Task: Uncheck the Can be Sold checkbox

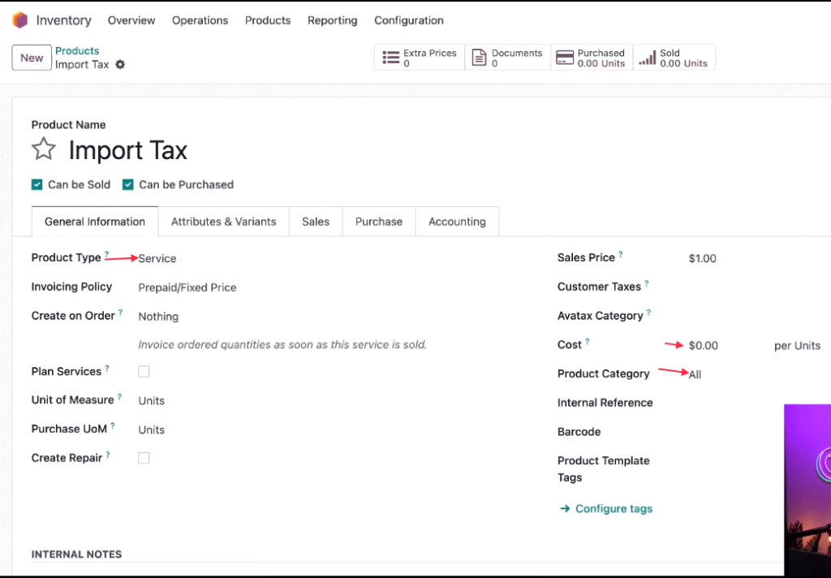Action: coord(37,184)
